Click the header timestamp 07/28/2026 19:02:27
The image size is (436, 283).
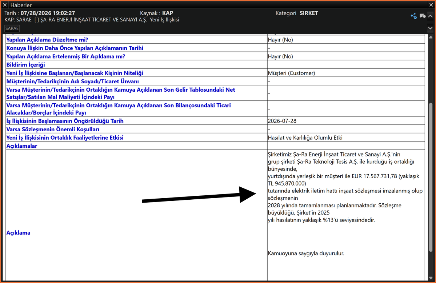click(48, 13)
